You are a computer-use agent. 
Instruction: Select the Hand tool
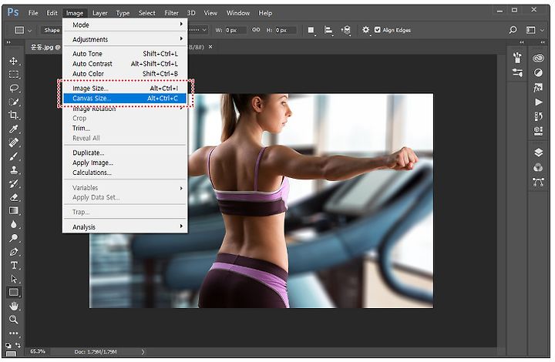13,306
